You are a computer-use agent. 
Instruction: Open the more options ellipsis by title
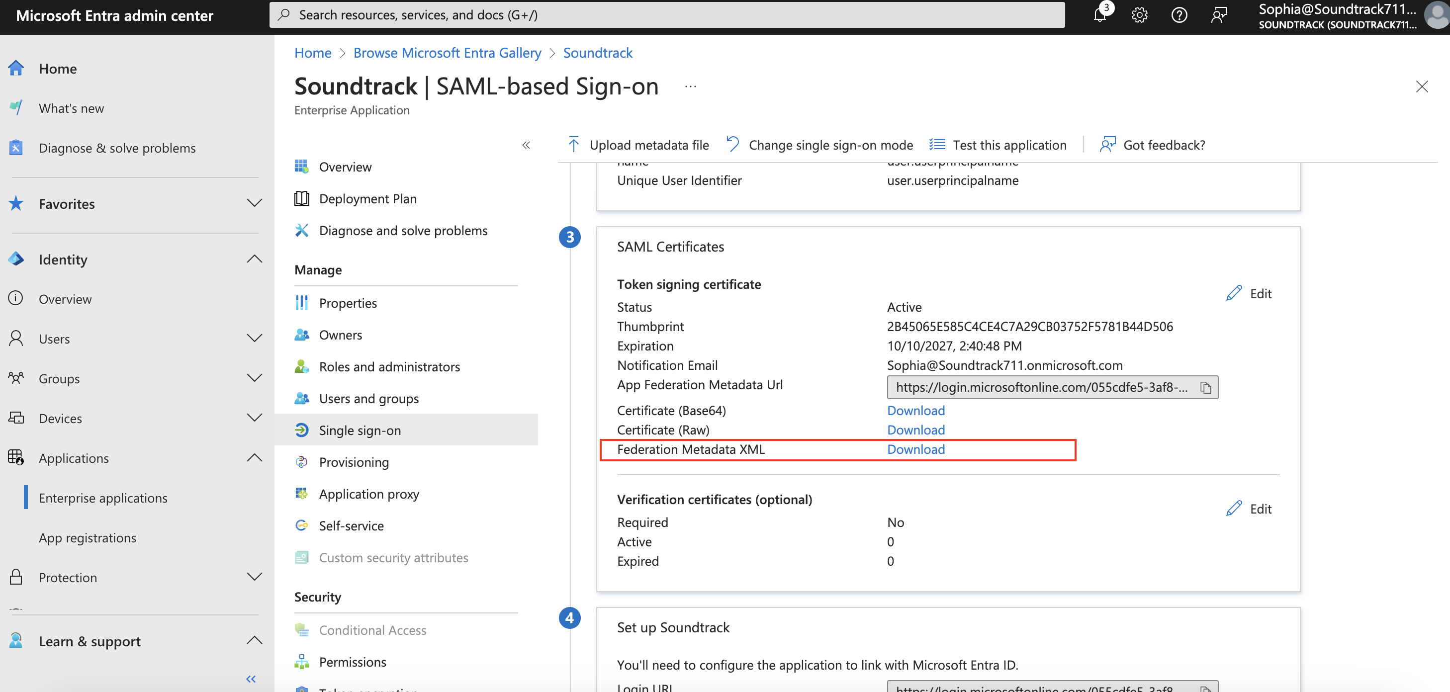pyautogui.click(x=690, y=86)
